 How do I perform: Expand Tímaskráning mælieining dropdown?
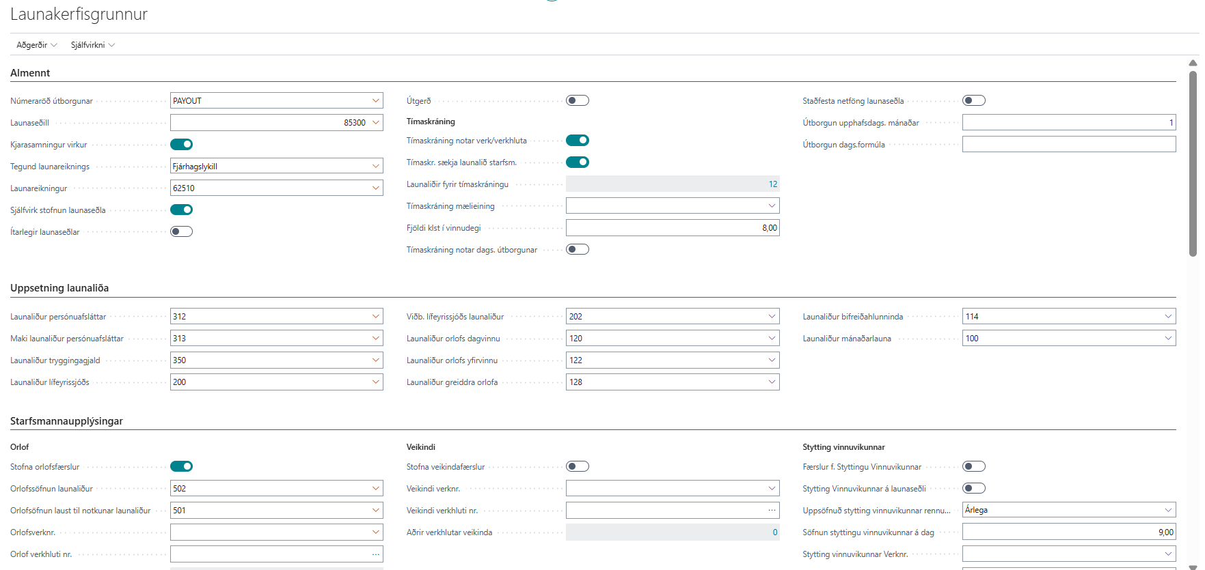[x=772, y=206]
